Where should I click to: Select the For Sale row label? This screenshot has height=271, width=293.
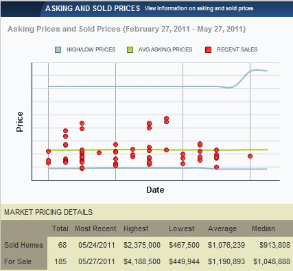18,261
